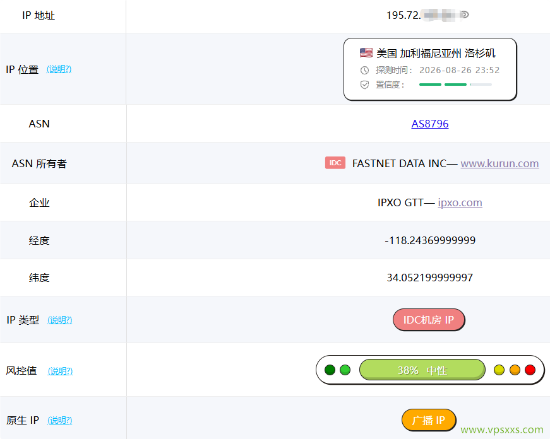This screenshot has width=550, height=439.
Task: Click the US flag icon in the location card
Action: pos(366,53)
